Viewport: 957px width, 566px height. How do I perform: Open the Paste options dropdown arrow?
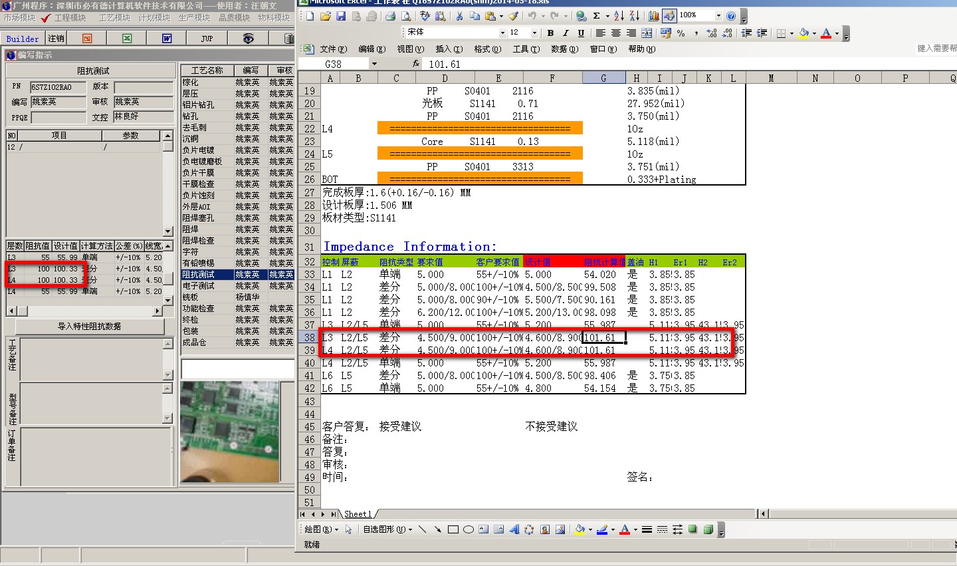501,16
